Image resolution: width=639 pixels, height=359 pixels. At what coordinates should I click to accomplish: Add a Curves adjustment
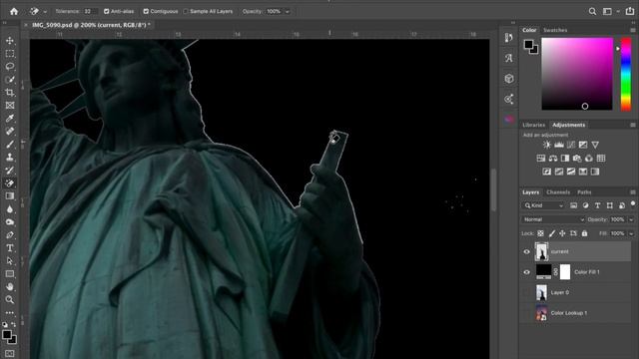tap(571, 145)
